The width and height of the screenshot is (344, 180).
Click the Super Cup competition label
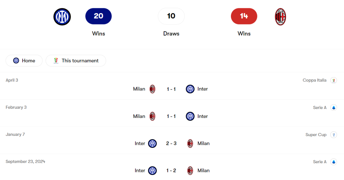[x=316, y=135]
